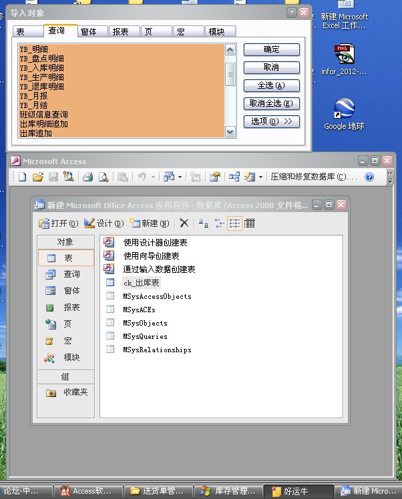Click the Properties icon in Access toolbar

[x=215, y=177]
